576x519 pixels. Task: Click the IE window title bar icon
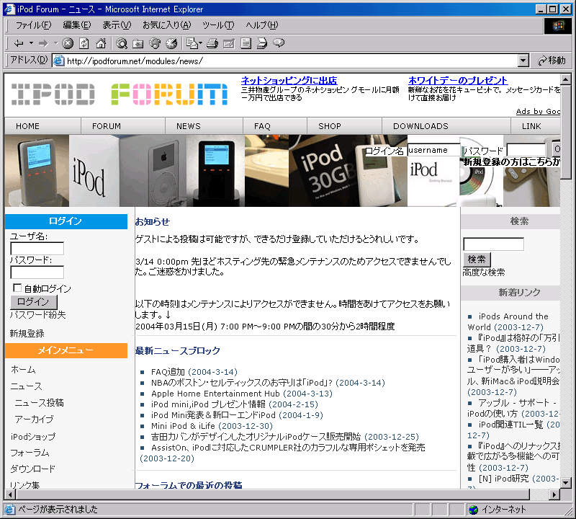point(9,9)
